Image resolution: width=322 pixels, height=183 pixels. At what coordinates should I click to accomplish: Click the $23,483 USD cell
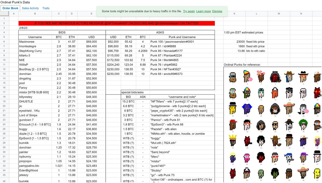pyautogui.click(x=92, y=166)
